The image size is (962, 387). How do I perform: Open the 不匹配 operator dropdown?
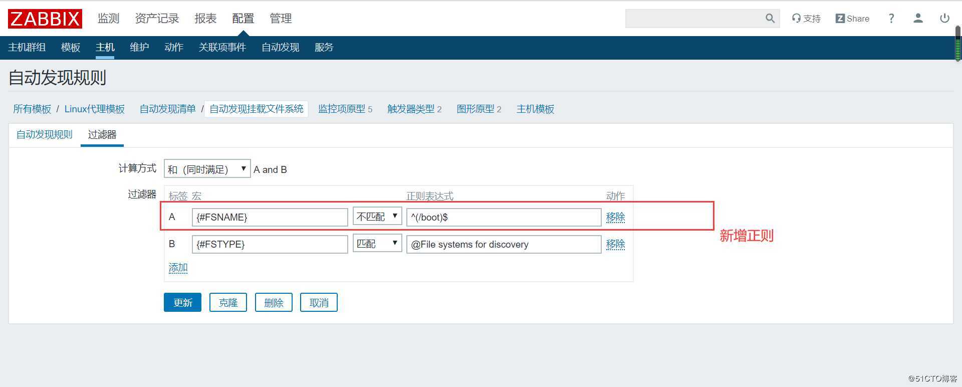point(377,216)
